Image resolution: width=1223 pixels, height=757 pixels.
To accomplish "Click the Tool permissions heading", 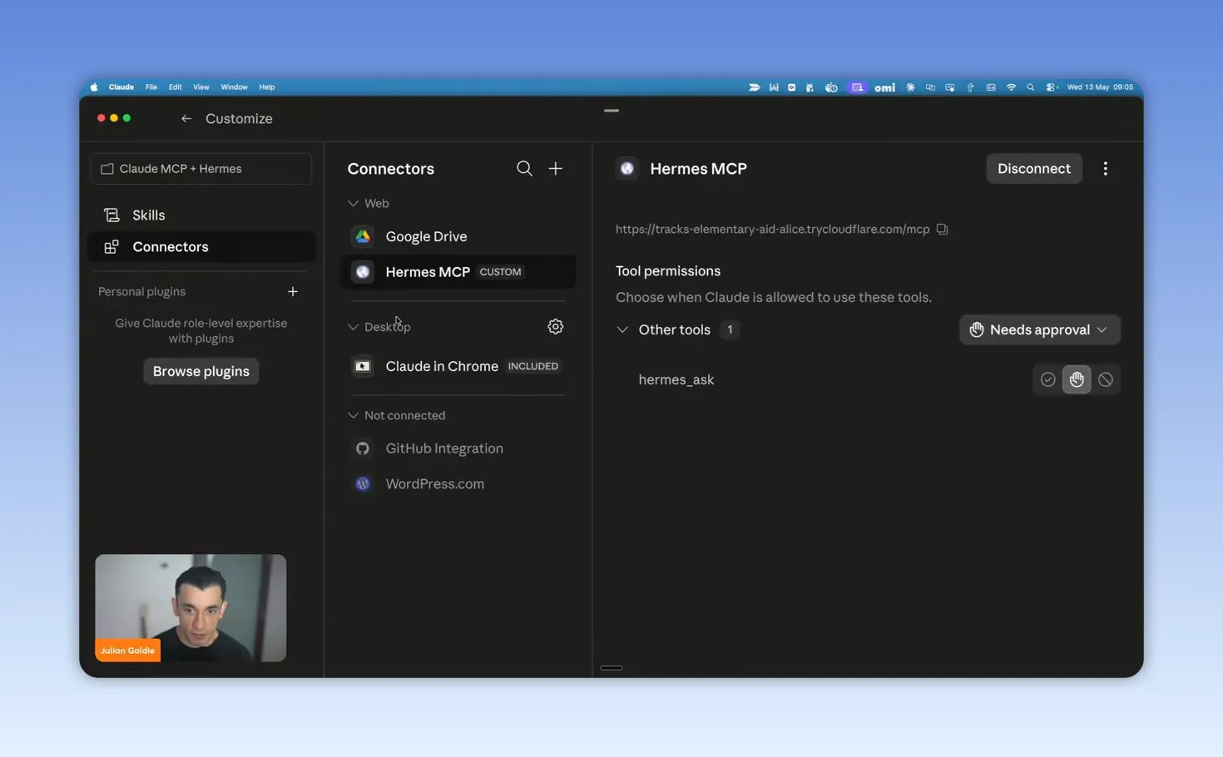I will click(667, 271).
